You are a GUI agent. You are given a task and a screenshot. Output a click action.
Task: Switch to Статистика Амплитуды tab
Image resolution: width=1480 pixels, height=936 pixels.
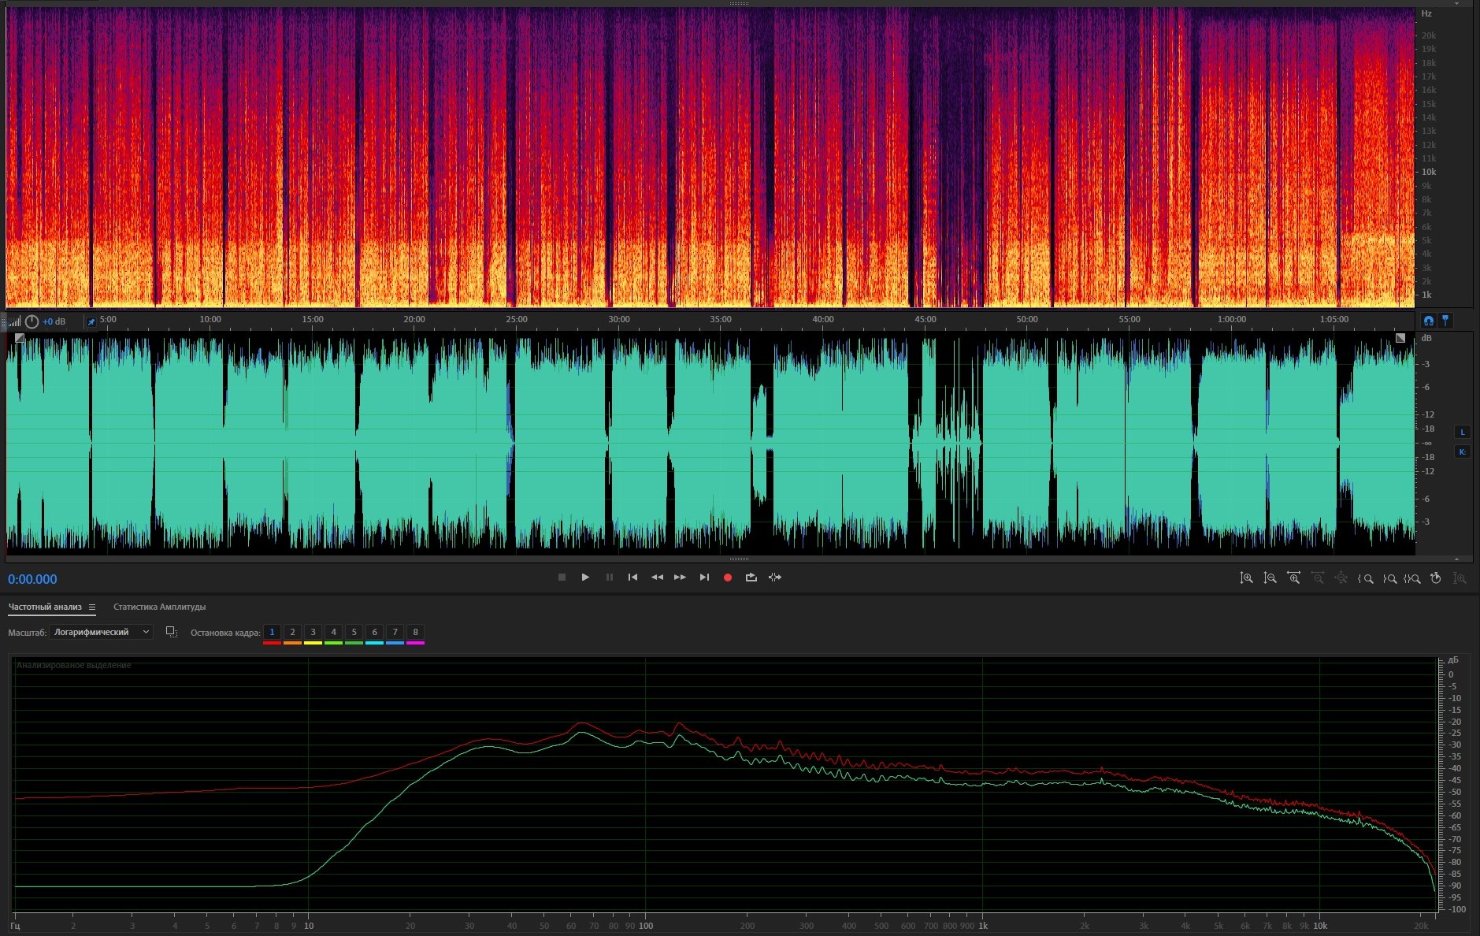[x=159, y=607]
